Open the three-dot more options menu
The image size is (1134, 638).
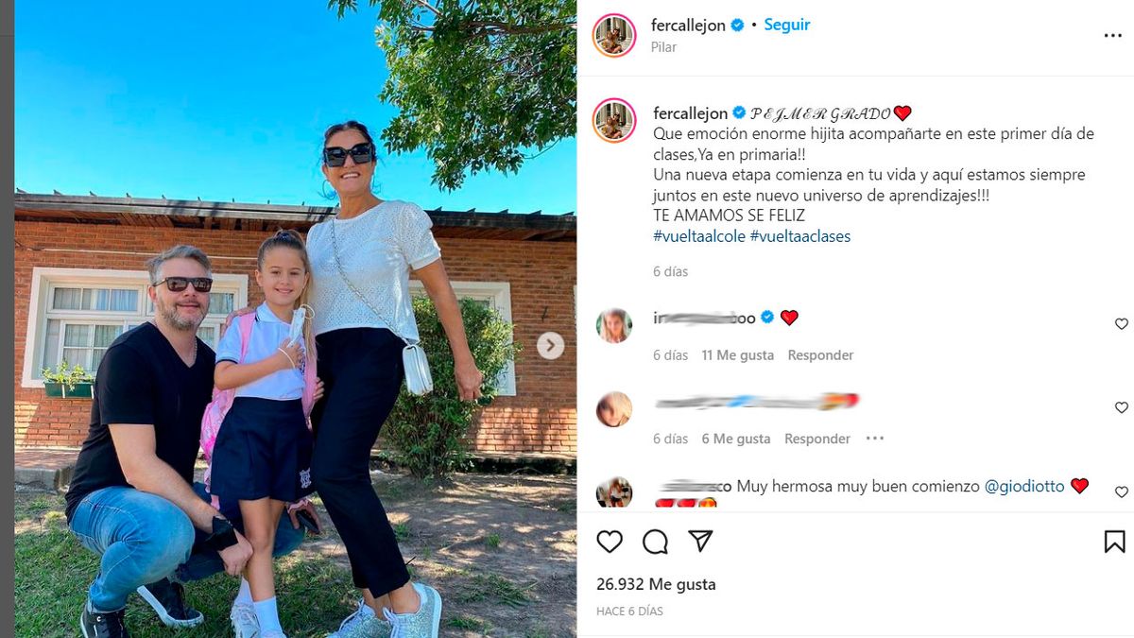tap(1112, 36)
